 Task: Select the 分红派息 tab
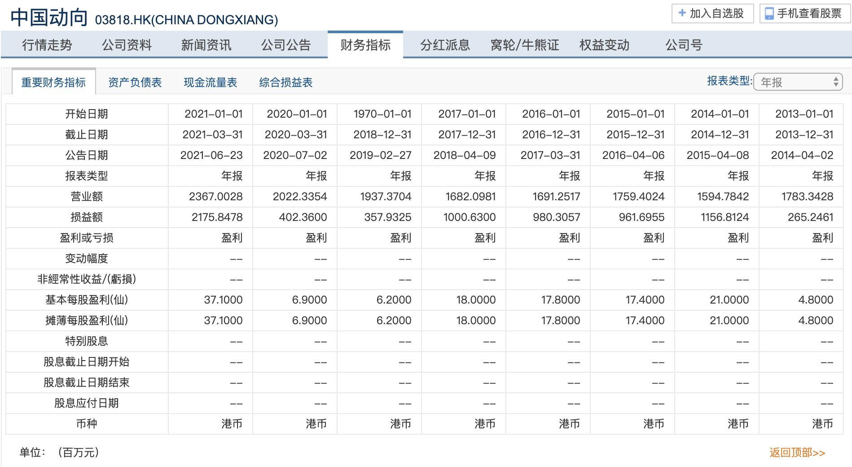click(445, 45)
